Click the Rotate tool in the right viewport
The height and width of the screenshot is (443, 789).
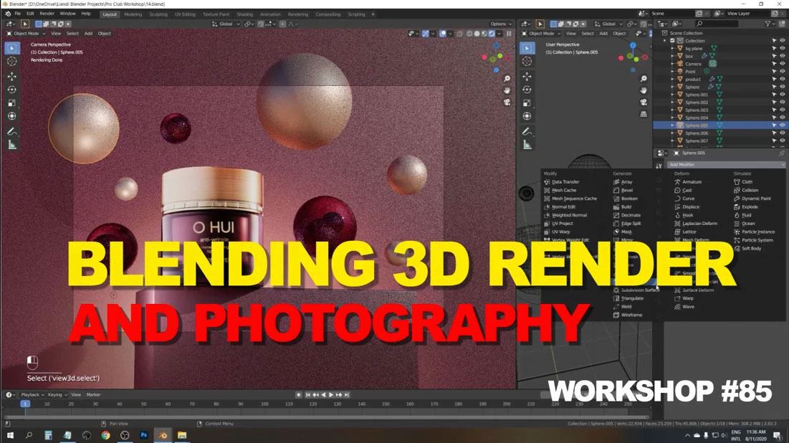[x=527, y=90]
